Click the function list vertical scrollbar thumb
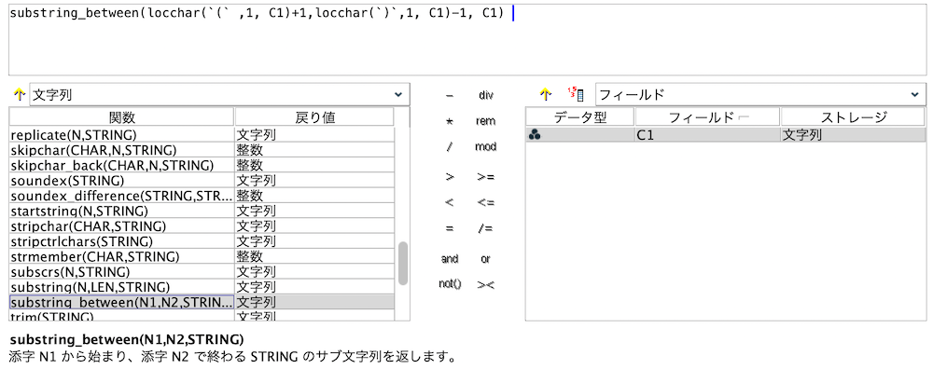Screen dimensions: 933x369 [x=403, y=263]
